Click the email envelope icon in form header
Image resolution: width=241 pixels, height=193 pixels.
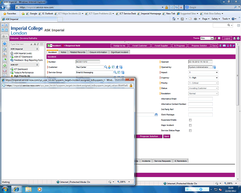click(x=225, y=46)
